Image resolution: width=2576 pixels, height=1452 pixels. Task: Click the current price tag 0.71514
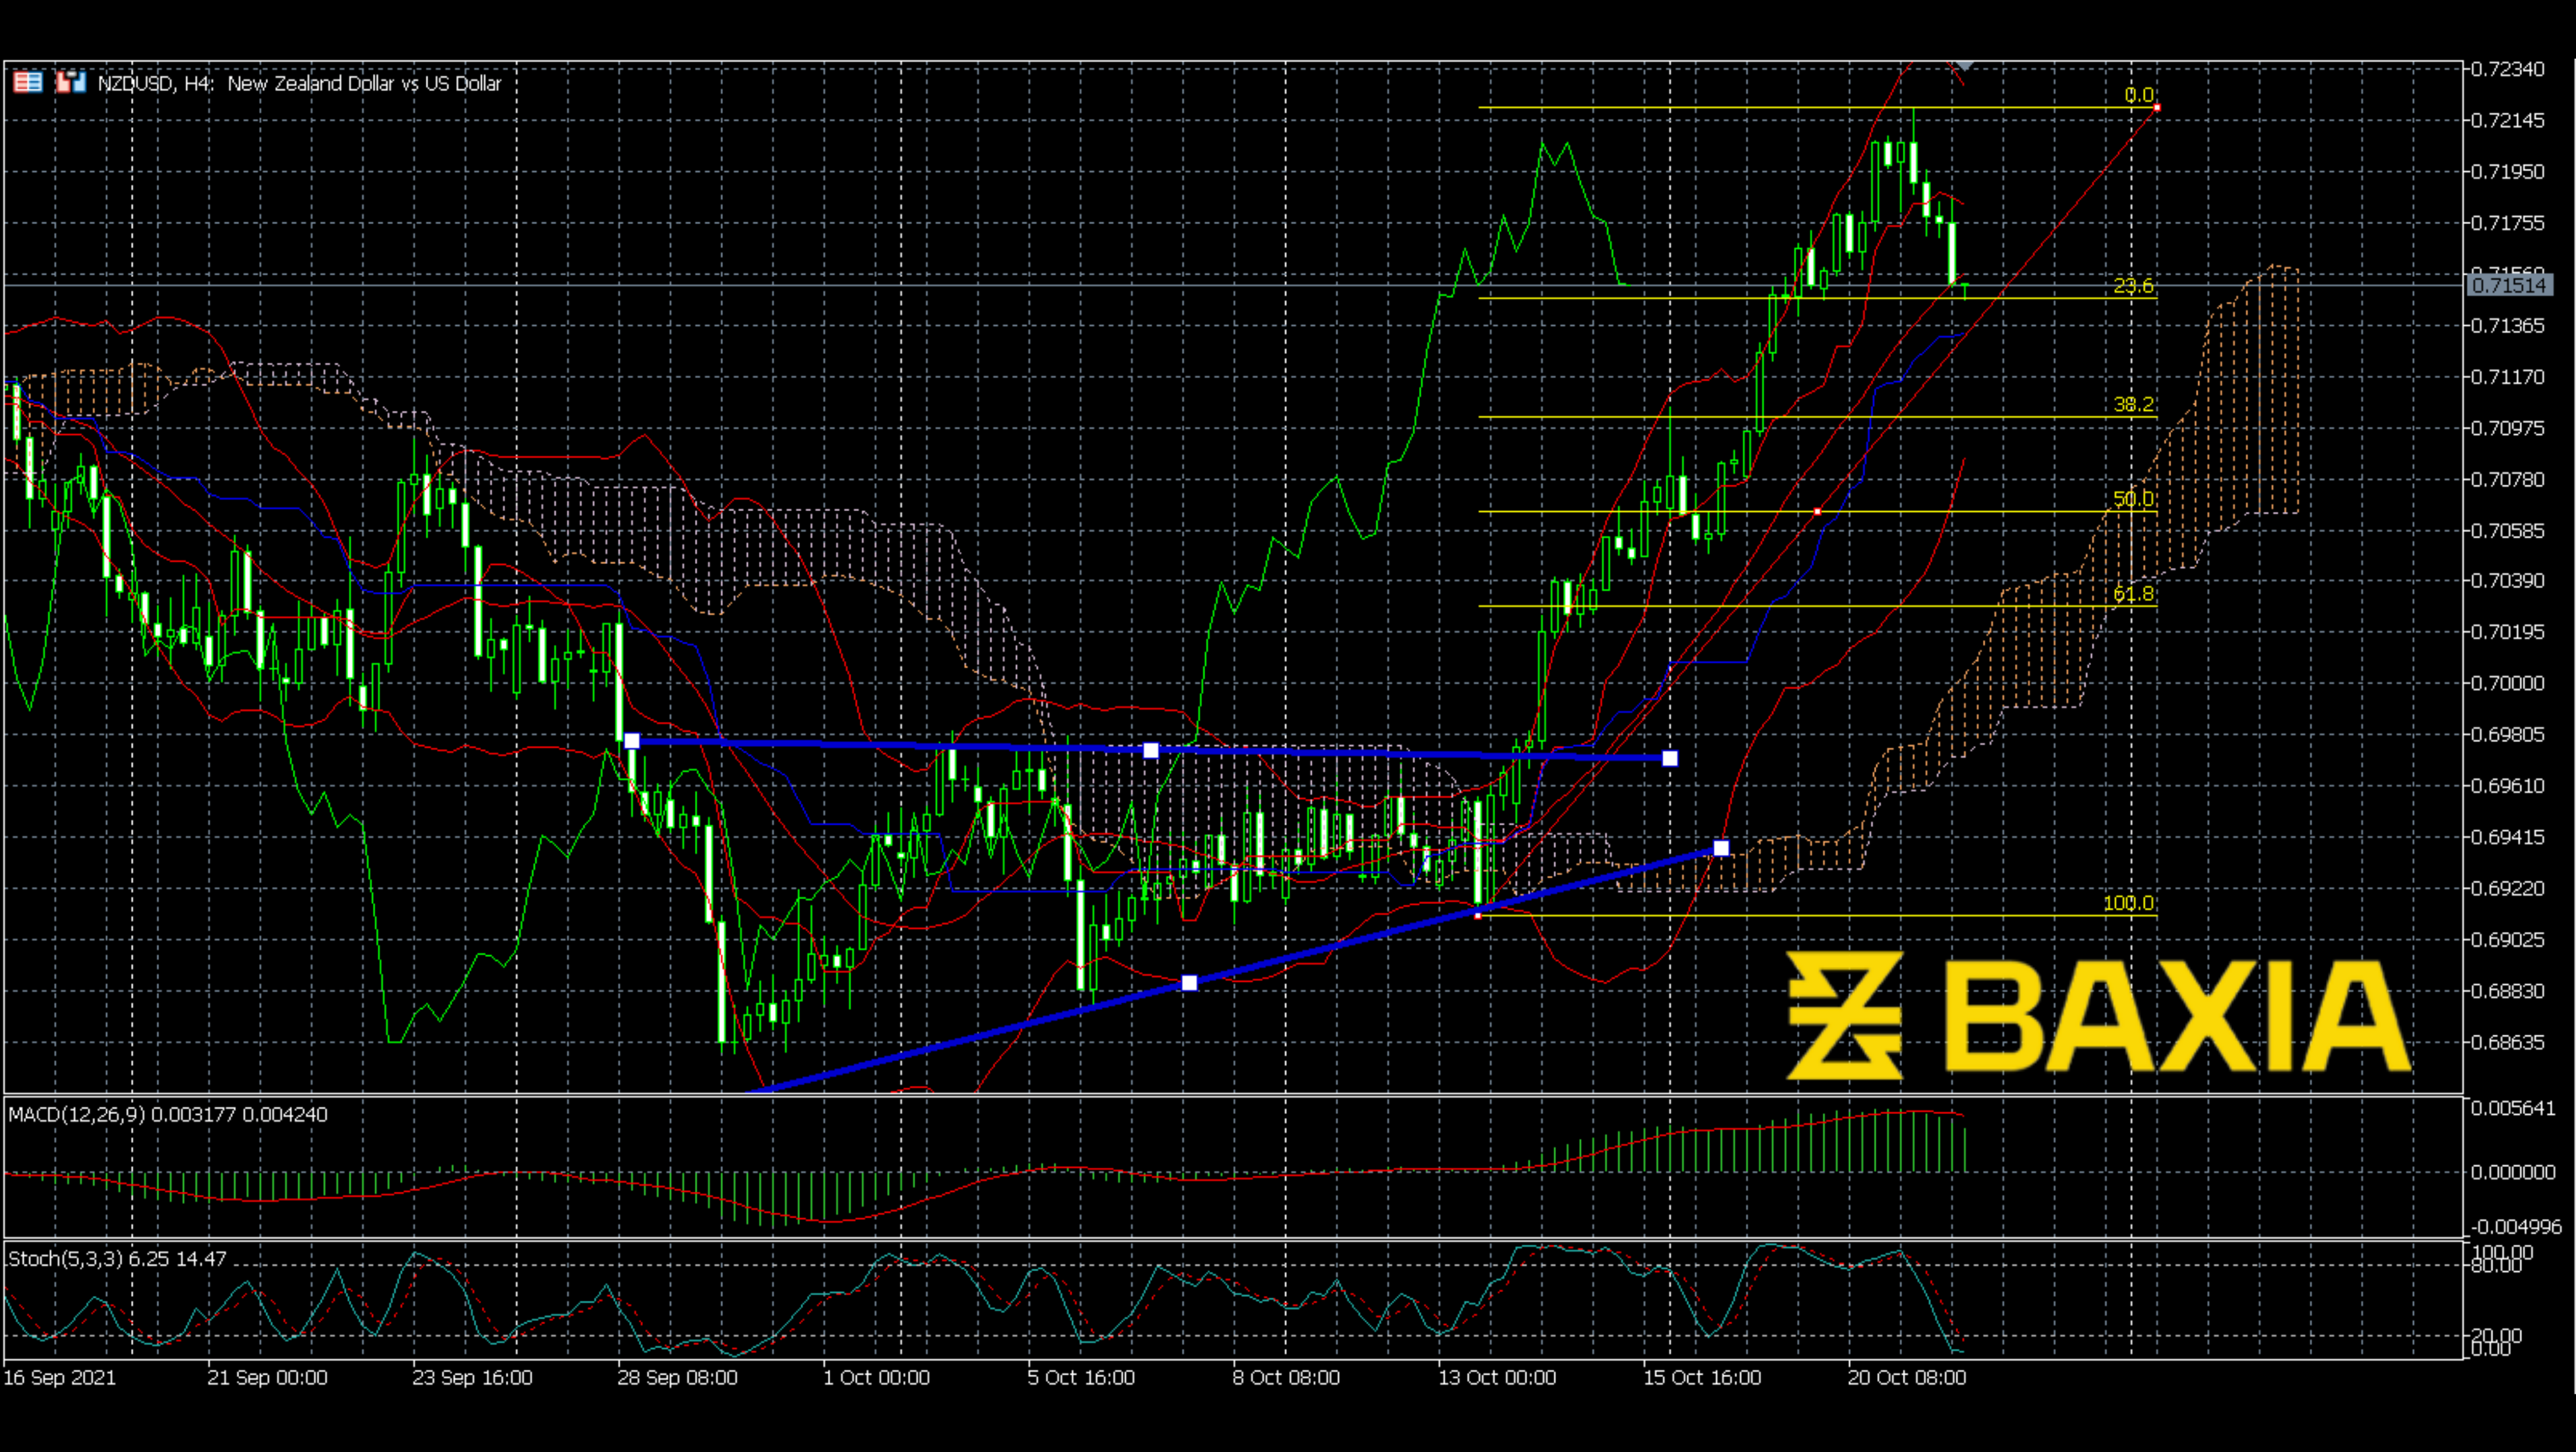click(x=2507, y=285)
